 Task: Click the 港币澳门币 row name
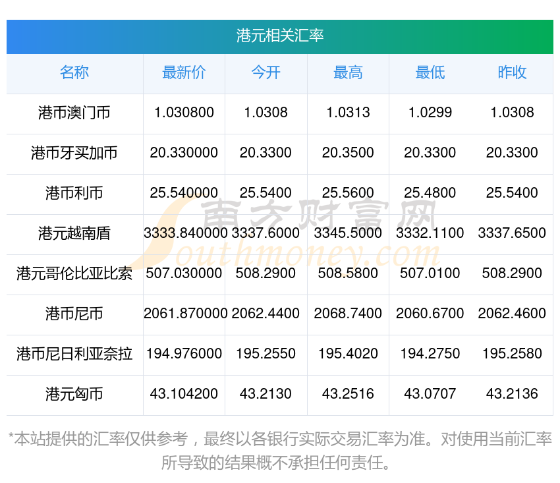click(x=74, y=113)
